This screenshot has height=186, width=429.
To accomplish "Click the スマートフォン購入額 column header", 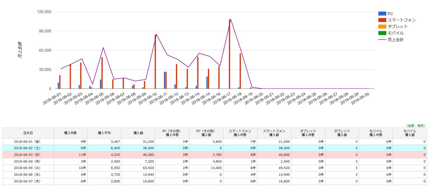I will click(274, 133).
